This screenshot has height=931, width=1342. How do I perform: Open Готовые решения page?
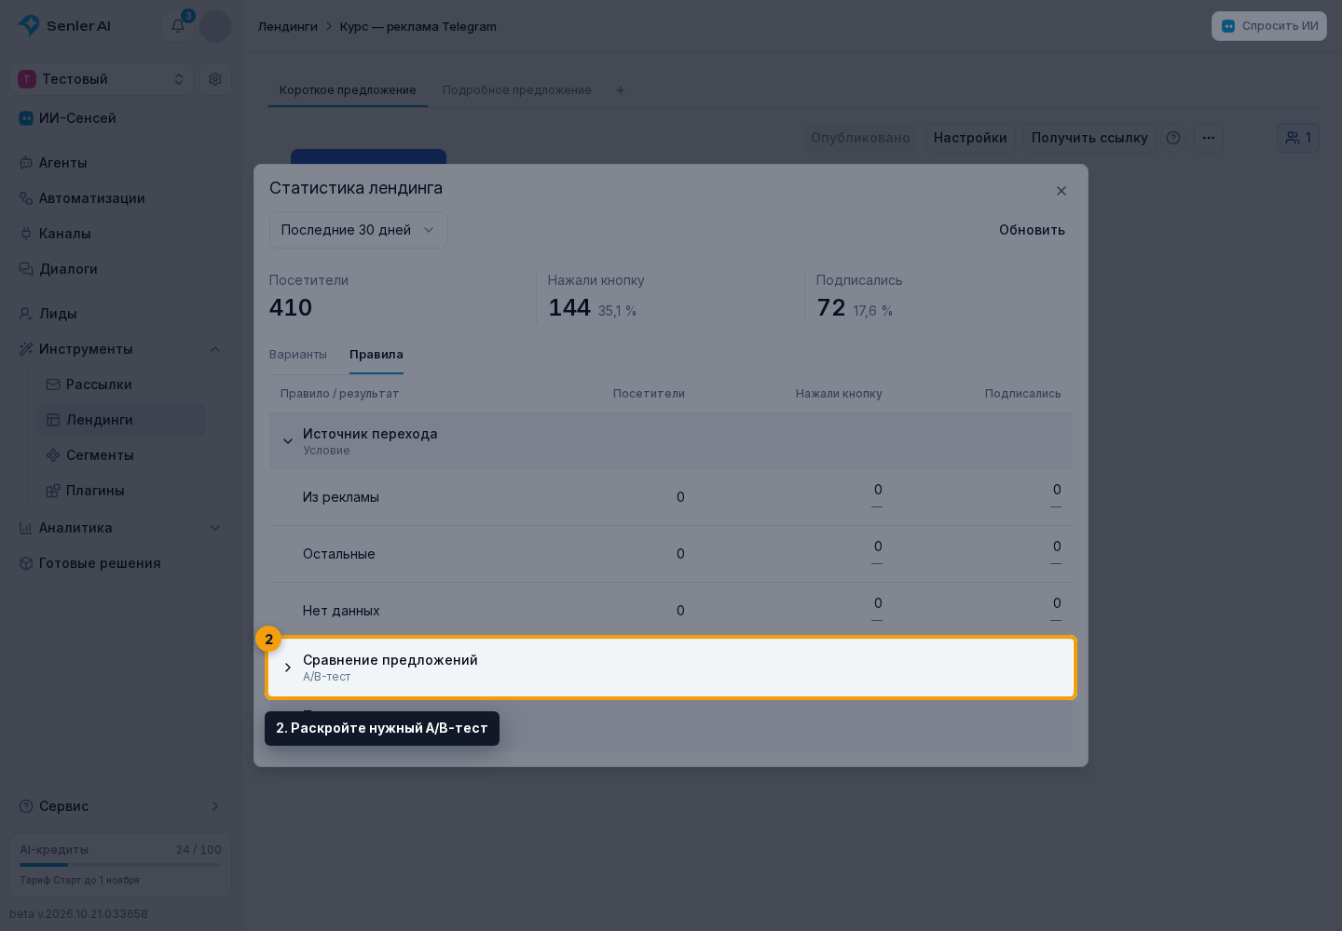(x=121, y=563)
